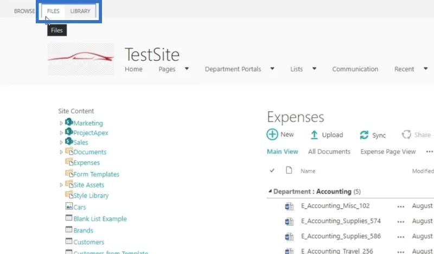Viewport: 434px width, 254px height.
Task: Sort by the Name column header
Action: (x=308, y=171)
